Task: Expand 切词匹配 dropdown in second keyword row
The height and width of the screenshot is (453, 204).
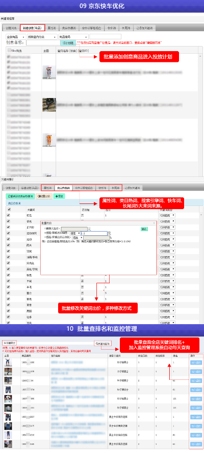Action: click(167, 221)
